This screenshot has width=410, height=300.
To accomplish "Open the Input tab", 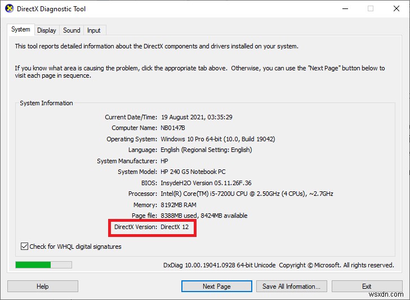I will pos(94,30).
